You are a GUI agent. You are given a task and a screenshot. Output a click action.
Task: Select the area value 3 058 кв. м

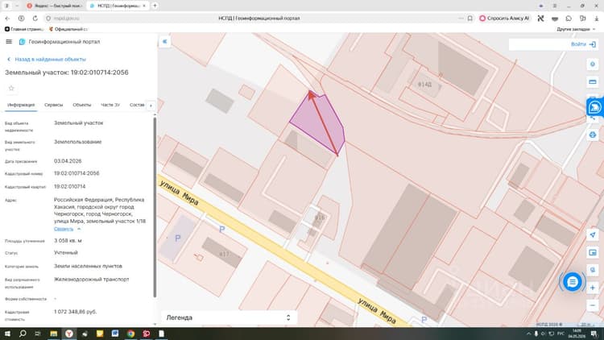coord(68,241)
